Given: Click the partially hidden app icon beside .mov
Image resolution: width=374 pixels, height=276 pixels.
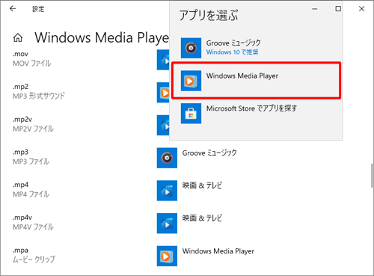Looking at the screenshot, I should (163, 60).
